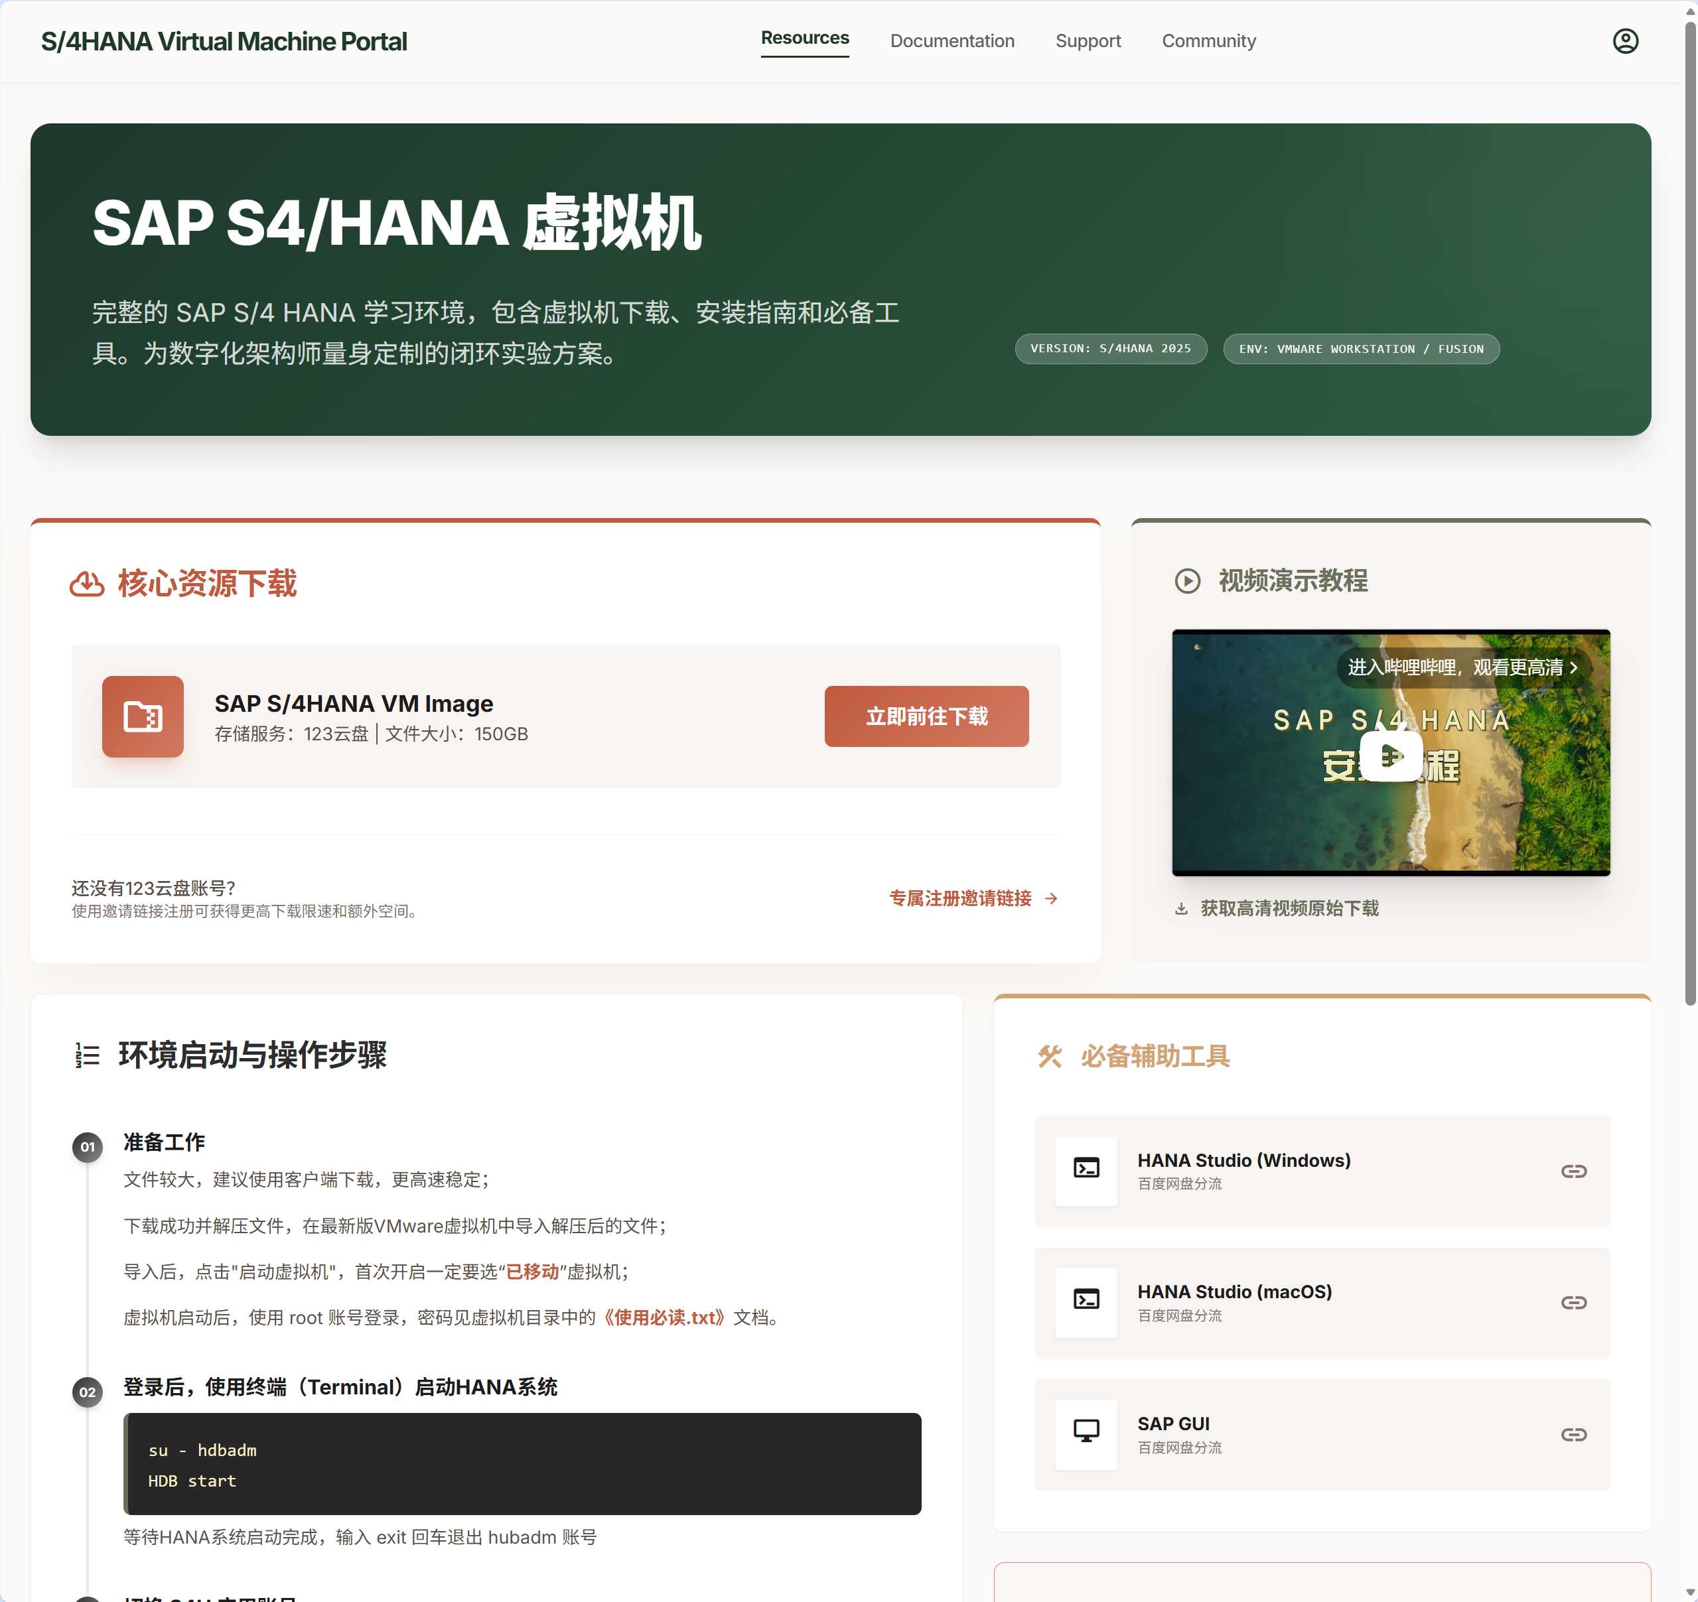Click the SAP S4/HANA 虚拟机 hero title

397,223
